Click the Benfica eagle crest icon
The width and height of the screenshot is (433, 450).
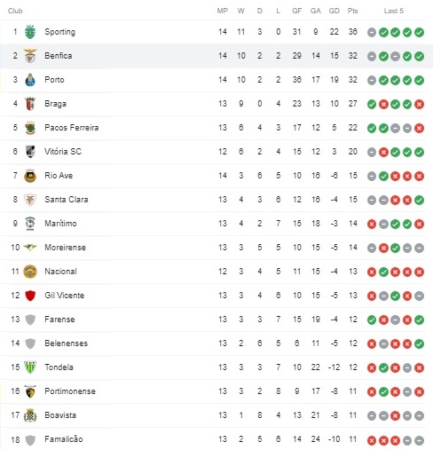30,56
